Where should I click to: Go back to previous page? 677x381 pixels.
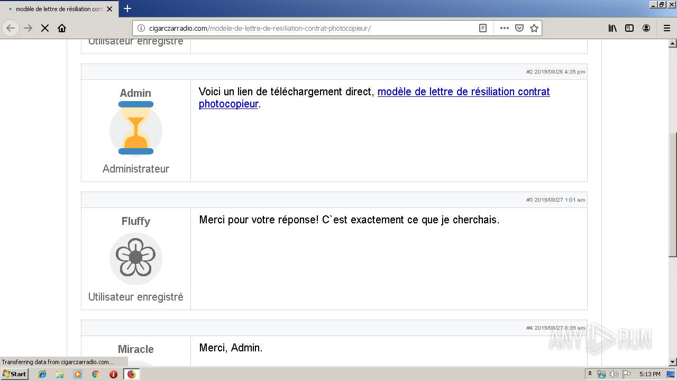[x=11, y=28]
